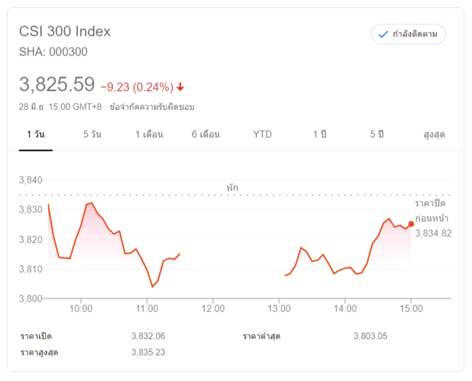
Task: Select the สูงสุด max range tab
Action: click(x=434, y=134)
